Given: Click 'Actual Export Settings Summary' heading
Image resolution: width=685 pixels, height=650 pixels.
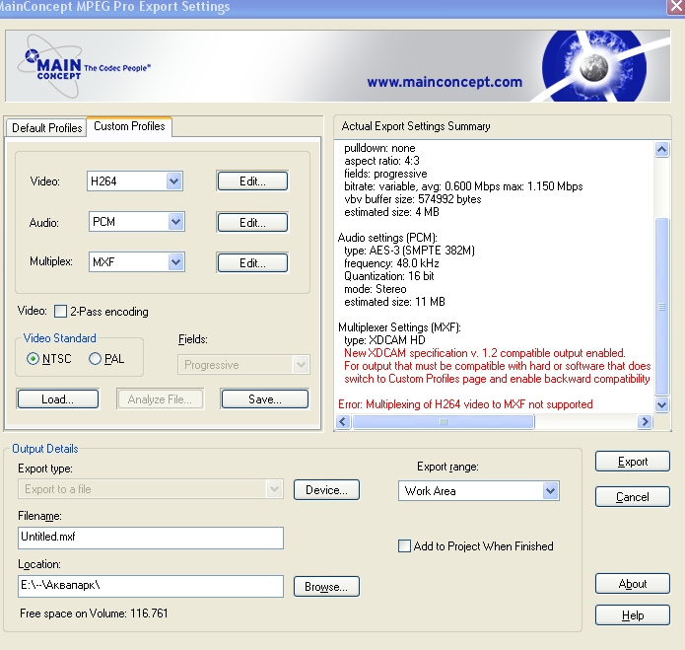Looking at the screenshot, I should [x=416, y=126].
